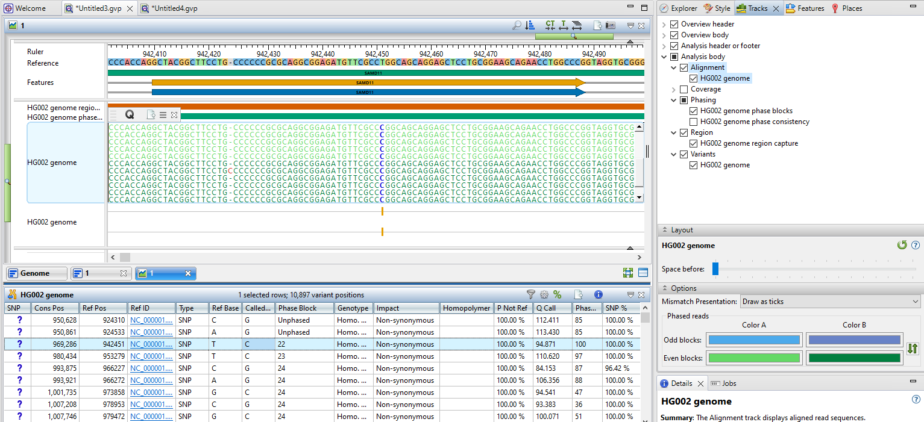The height and width of the screenshot is (422, 924).
Task: Collapse the Analysis body tree node
Action: (x=664, y=57)
